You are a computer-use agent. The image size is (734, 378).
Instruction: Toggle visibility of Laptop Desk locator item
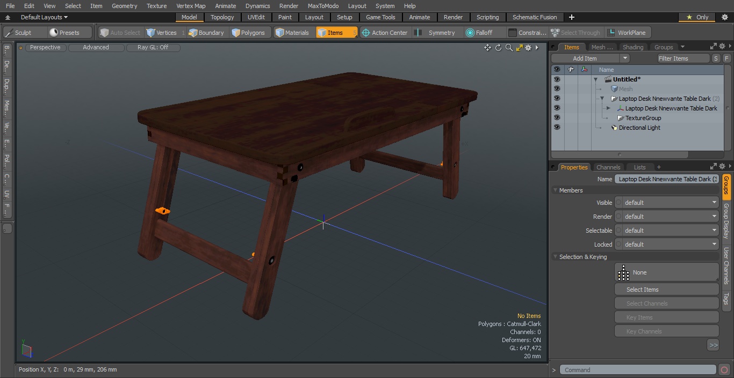[x=557, y=108]
